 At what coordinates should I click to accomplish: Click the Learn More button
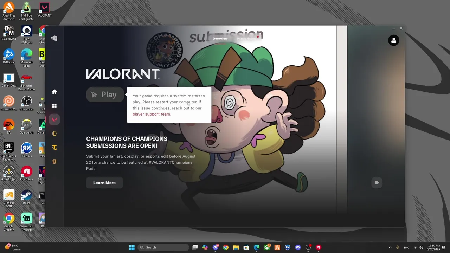[x=104, y=183]
